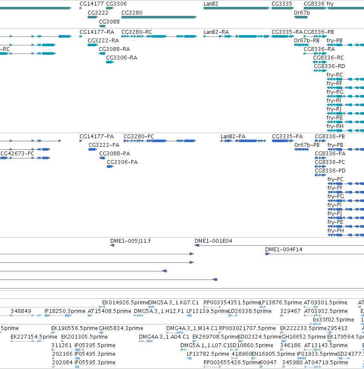Click EST AT04719.5prime label
The image size is (364, 369).
[326, 363]
